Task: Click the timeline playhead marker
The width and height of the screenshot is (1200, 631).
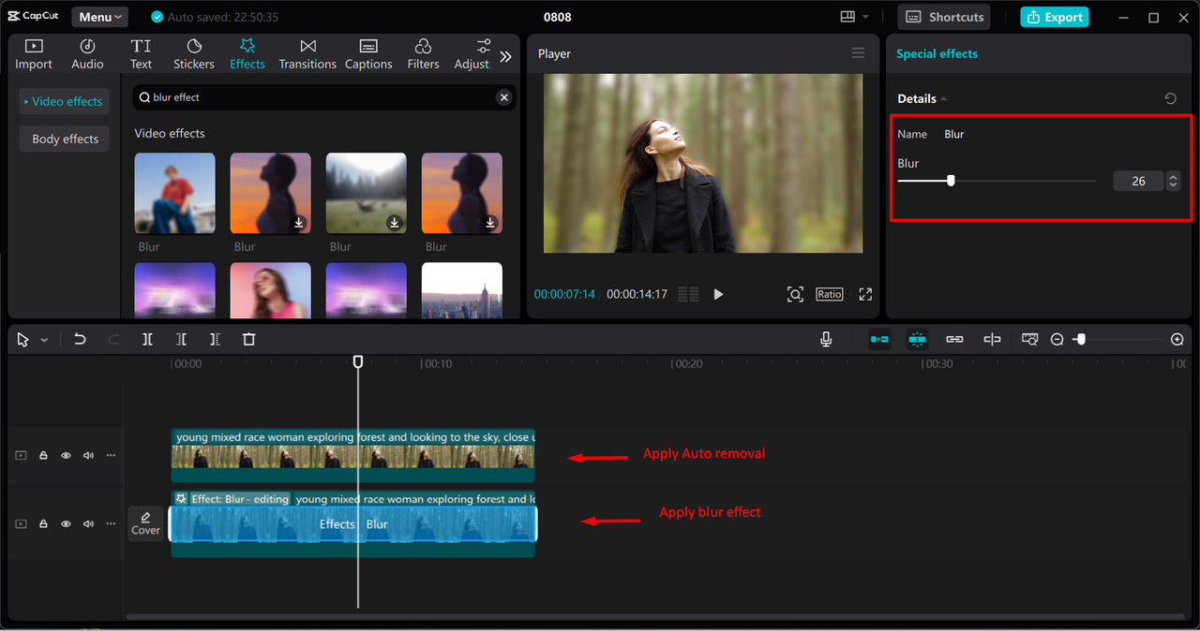Action: tap(358, 361)
